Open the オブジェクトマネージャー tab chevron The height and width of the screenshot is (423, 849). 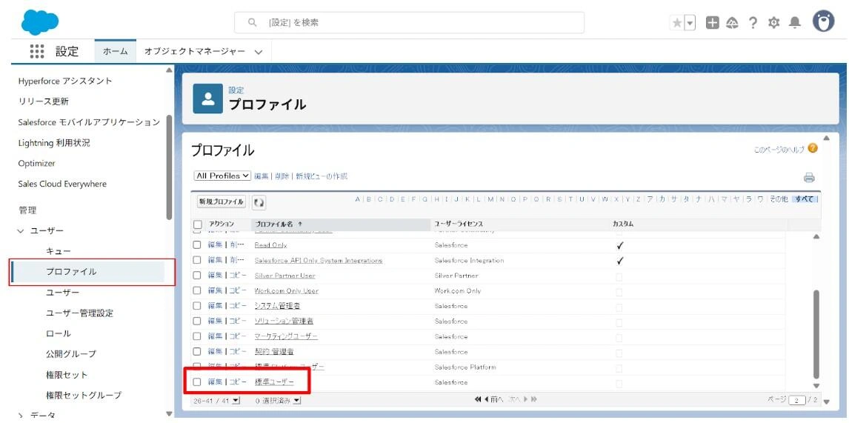tap(259, 52)
